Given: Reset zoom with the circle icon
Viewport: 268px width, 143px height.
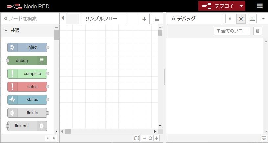Looking at the screenshot, I should pyautogui.click(x=150, y=138).
